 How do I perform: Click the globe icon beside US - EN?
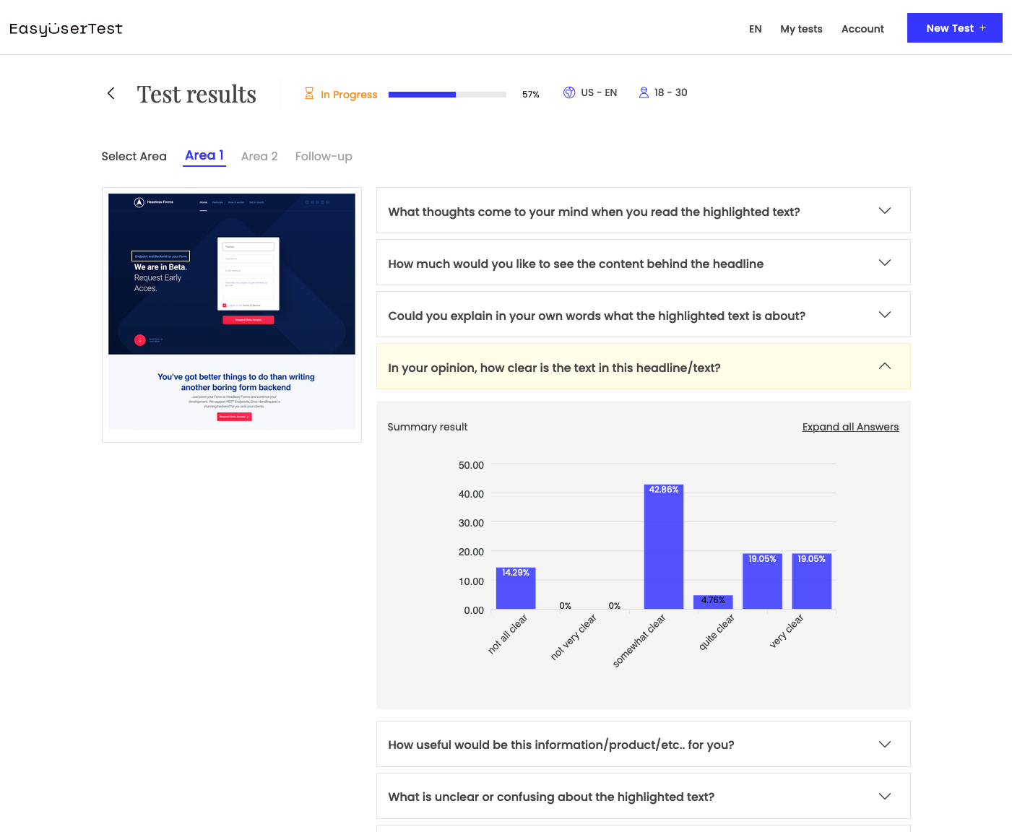click(x=569, y=92)
